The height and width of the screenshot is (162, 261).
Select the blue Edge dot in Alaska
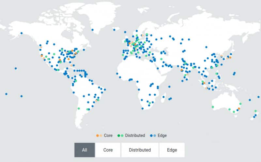coord(21,33)
